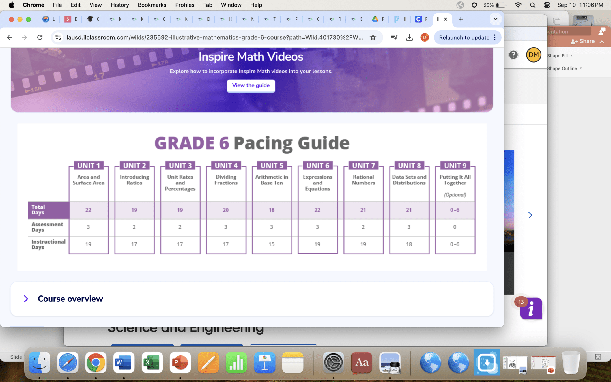Screen dimensions: 611x382
Task: Open Chrome downloads icon
Action: pyautogui.click(x=409, y=37)
